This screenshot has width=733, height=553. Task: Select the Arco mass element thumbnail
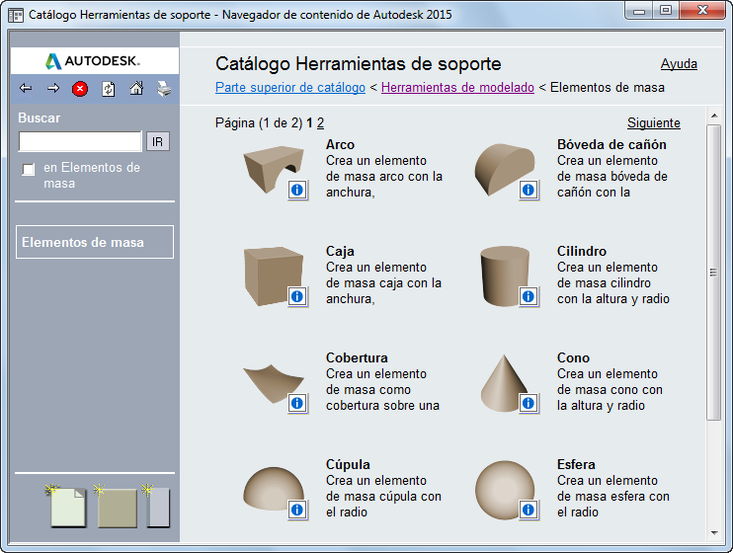pyautogui.click(x=274, y=169)
